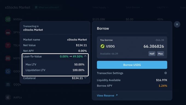The height and width of the screenshot is (105, 186).
Task: Select the Max amount button
Action: [160, 54]
